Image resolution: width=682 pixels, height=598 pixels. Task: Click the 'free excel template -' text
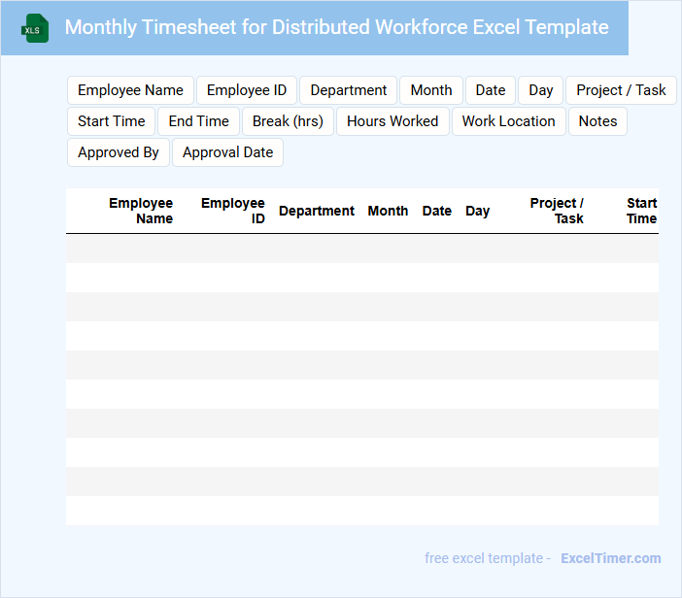(x=488, y=558)
